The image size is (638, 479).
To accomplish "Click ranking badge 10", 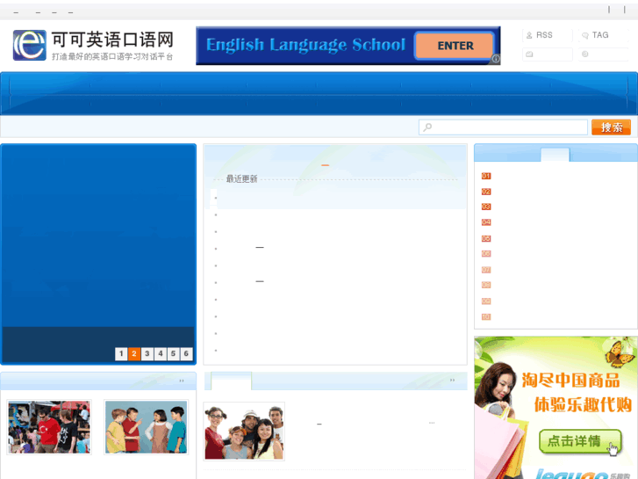I will [486, 316].
